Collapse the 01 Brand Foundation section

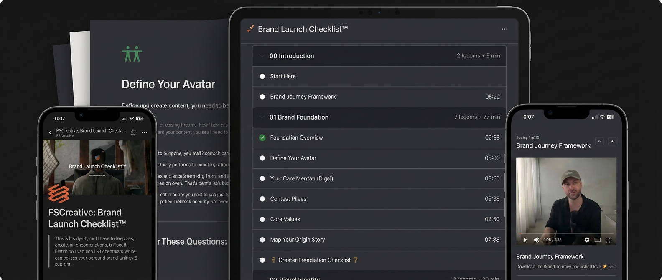(x=262, y=117)
